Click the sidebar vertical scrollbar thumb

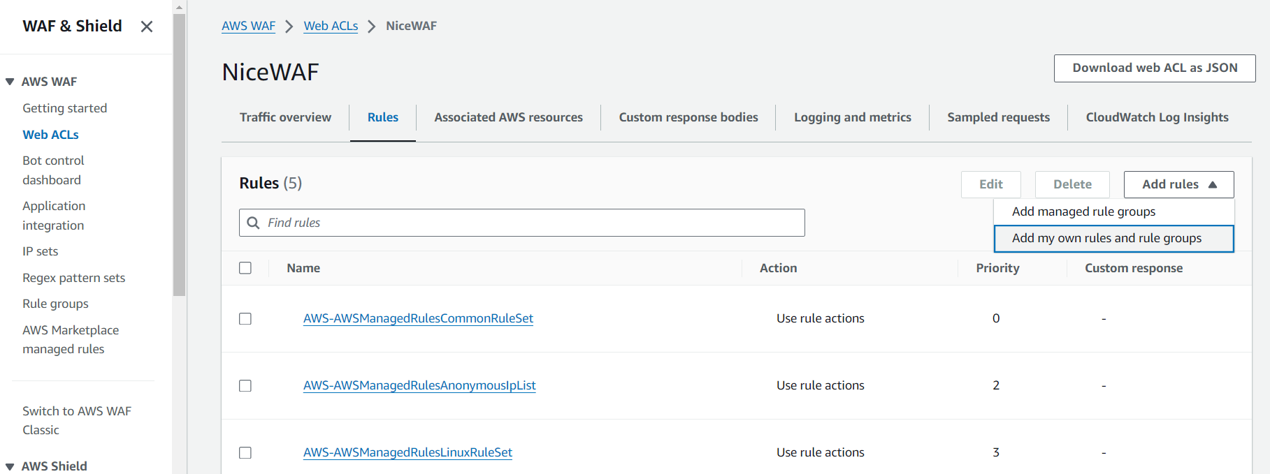pyautogui.click(x=180, y=155)
